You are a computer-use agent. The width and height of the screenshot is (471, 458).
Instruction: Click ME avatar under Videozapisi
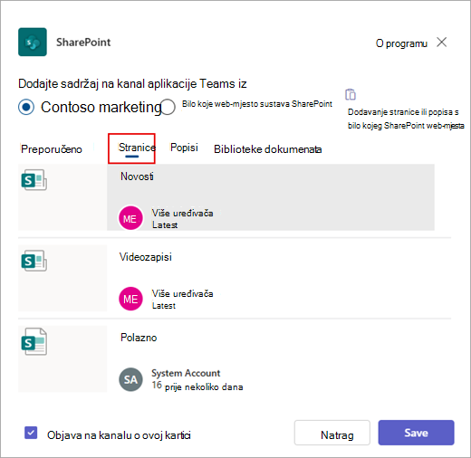pyautogui.click(x=130, y=299)
